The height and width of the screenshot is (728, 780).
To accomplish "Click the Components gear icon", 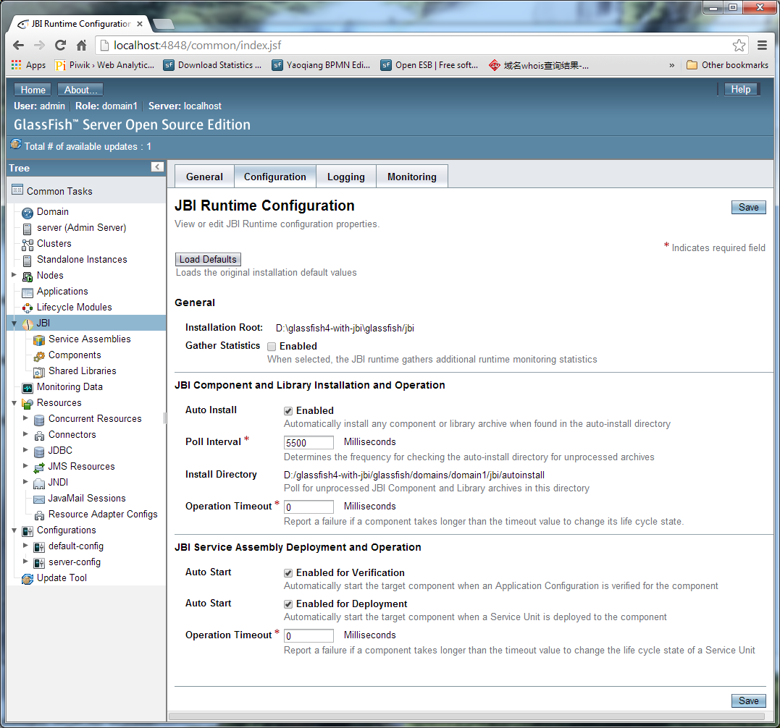I will pos(39,356).
